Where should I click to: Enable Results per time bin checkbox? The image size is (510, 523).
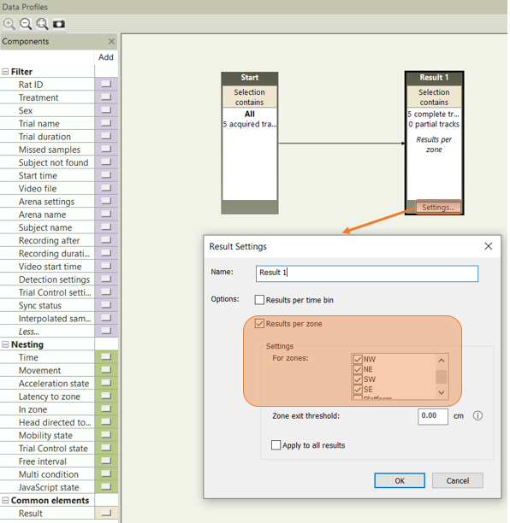259,300
